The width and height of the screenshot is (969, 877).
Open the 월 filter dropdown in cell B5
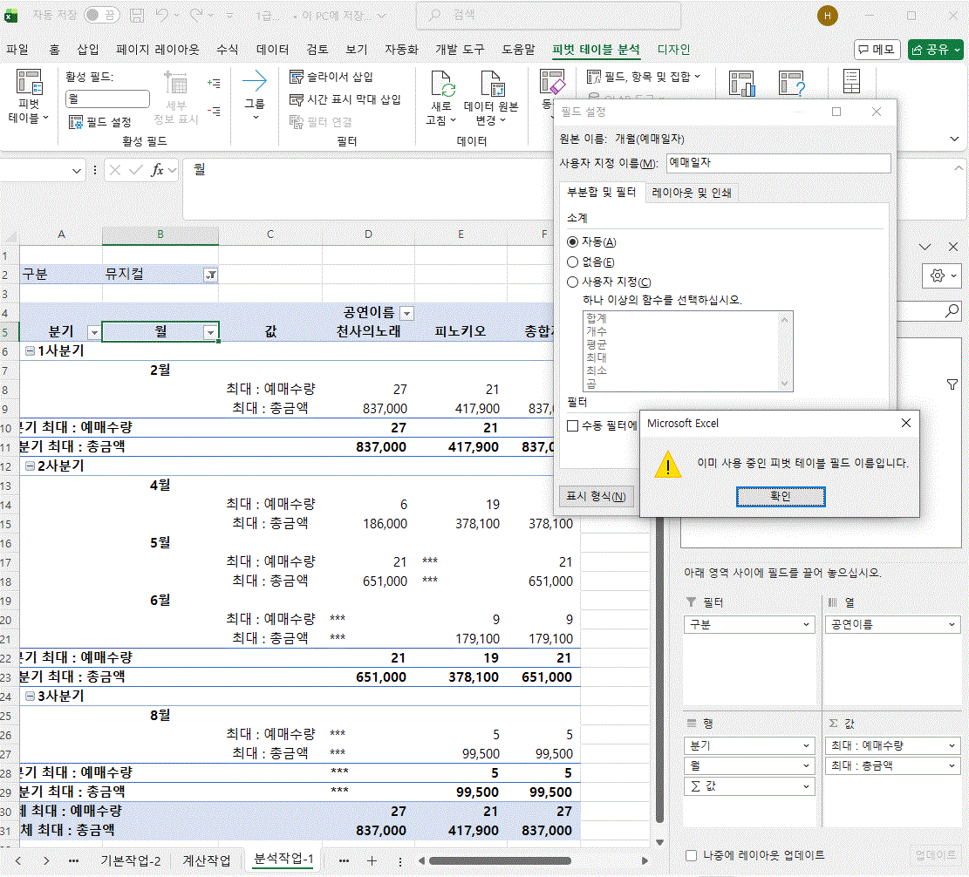pyautogui.click(x=209, y=332)
